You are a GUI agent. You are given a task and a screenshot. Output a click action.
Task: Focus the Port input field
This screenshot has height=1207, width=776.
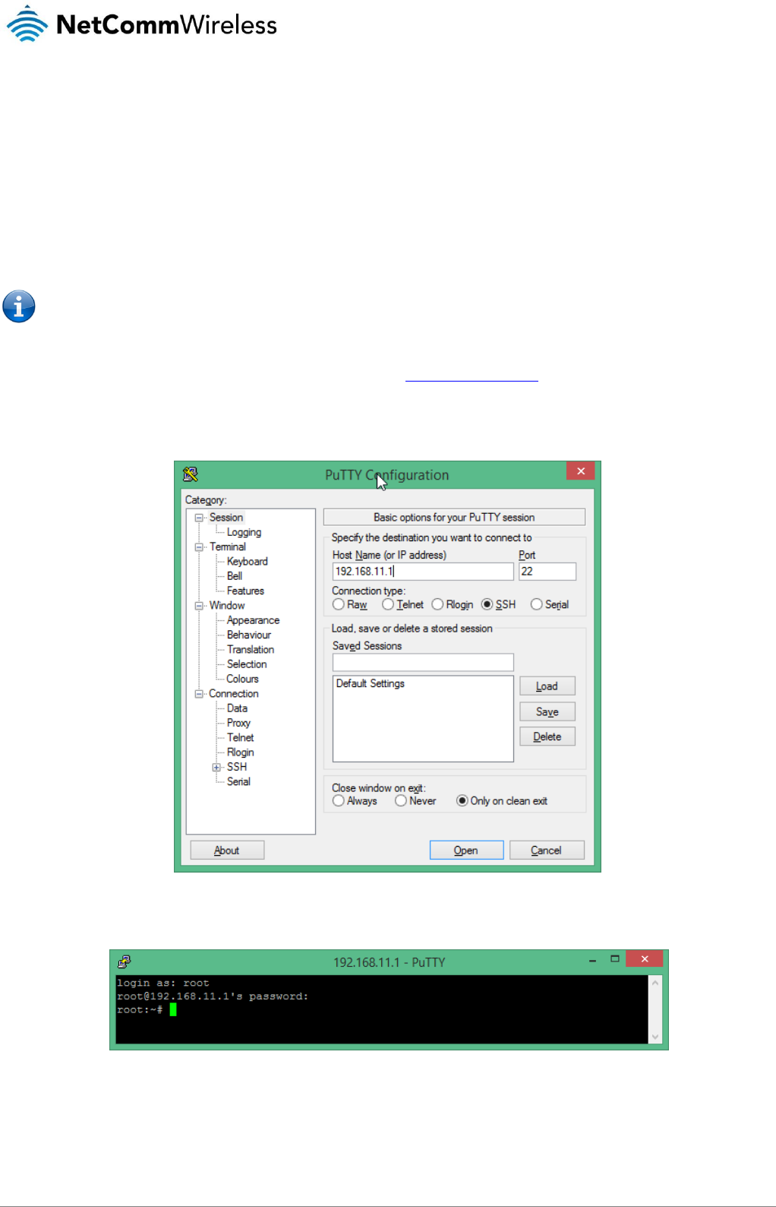[x=547, y=572]
